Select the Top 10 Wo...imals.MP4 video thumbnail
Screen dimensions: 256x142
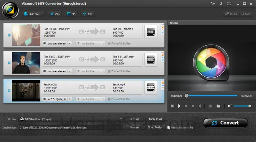[x=26, y=35]
